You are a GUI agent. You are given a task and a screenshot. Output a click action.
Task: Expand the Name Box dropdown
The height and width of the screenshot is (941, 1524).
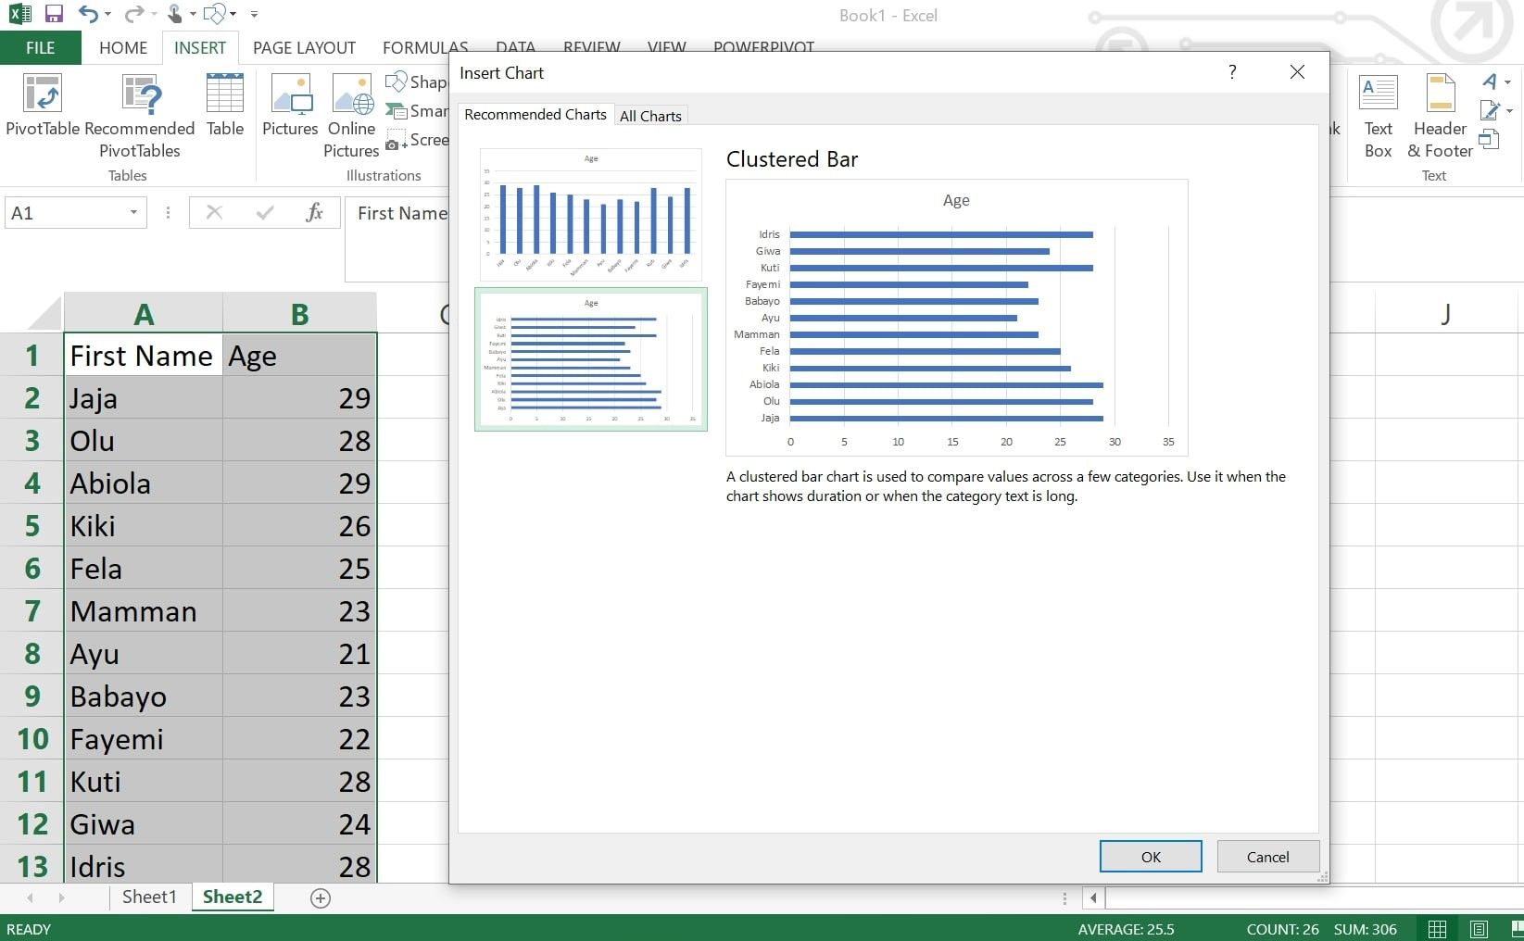click(133, 213)
